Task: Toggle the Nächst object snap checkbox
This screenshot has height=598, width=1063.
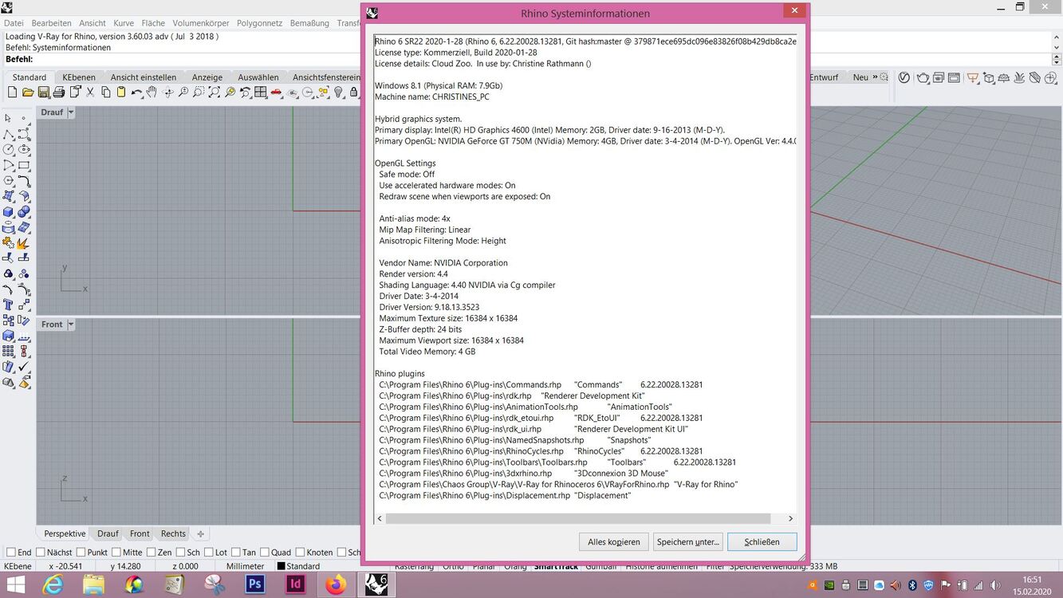Action: pyautogui.click(x=40, y=552)
